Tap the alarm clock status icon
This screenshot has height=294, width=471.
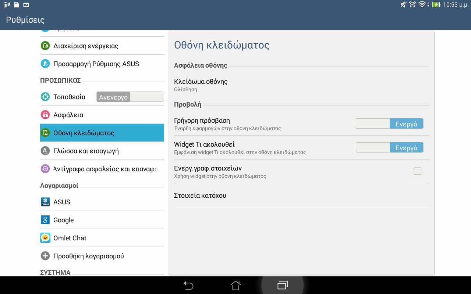[x=412, y=5]
